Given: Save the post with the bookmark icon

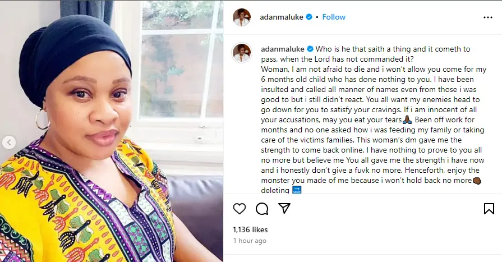Looking at the screenshot, I should point(489,209).
